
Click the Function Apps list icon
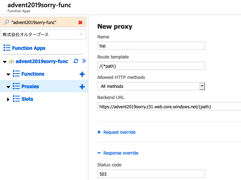click(x=7, y=48)
